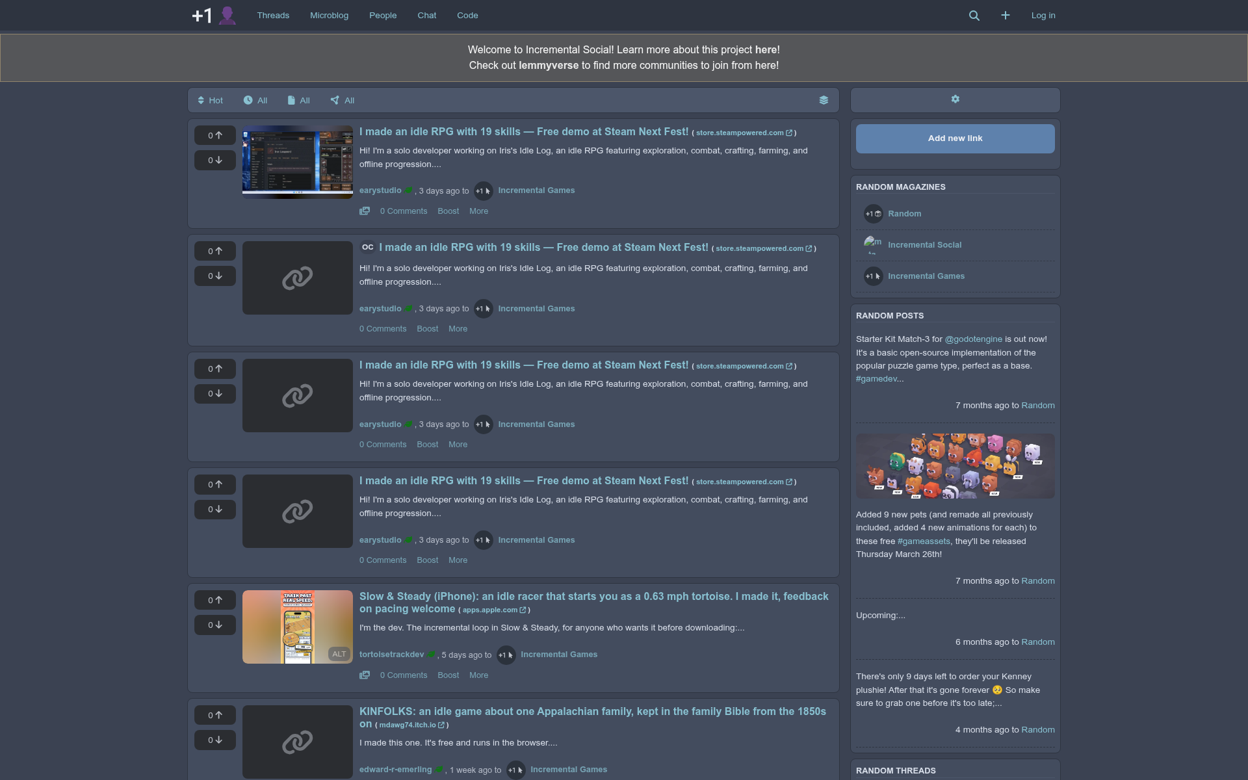Screen dimensions: 1248x780
Task: Go to Threads in the top navigation
Action: pos(273,16)
